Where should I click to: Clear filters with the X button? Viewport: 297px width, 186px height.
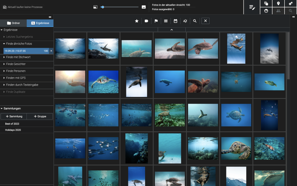click(x=205, y=21)
